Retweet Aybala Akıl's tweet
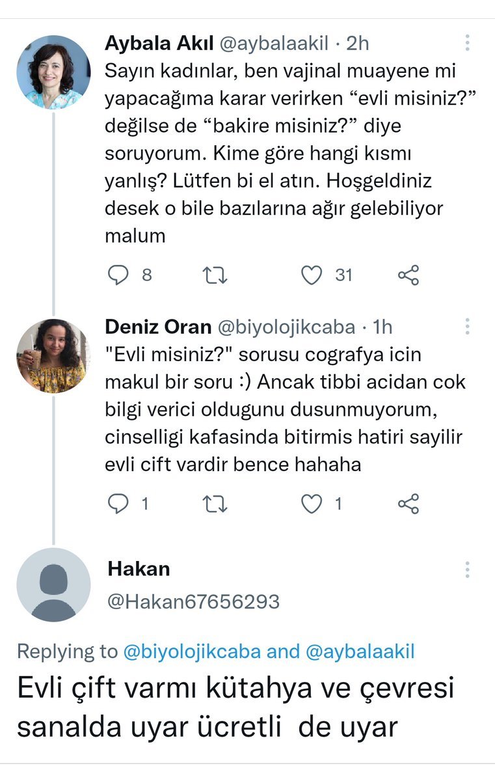This screenshot has width=495, height=781. tap(215, 275)
